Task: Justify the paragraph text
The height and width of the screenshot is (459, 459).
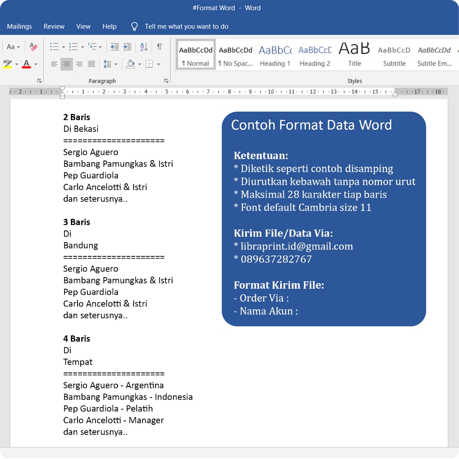Action: pyautogui.click(x=91, y=64)
